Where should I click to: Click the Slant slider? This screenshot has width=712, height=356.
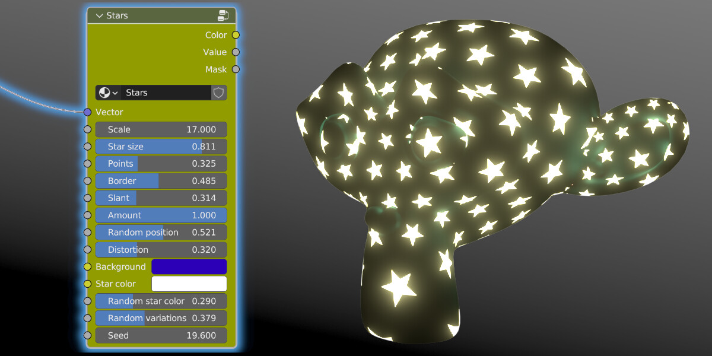pyautogui.click(x=161, y=198)
